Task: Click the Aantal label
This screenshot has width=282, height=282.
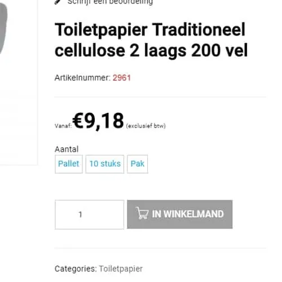Action: [67, 149]
